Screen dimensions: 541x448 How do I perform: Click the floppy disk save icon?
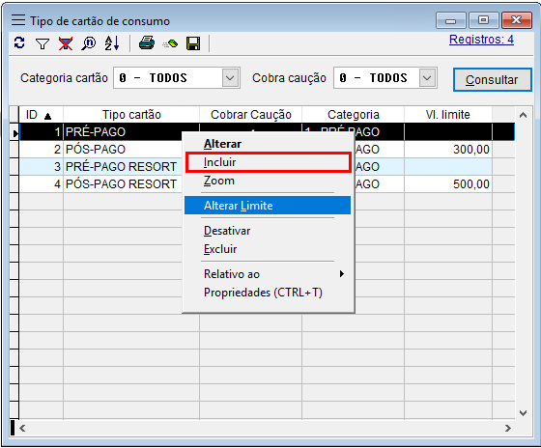click(193, 43)
